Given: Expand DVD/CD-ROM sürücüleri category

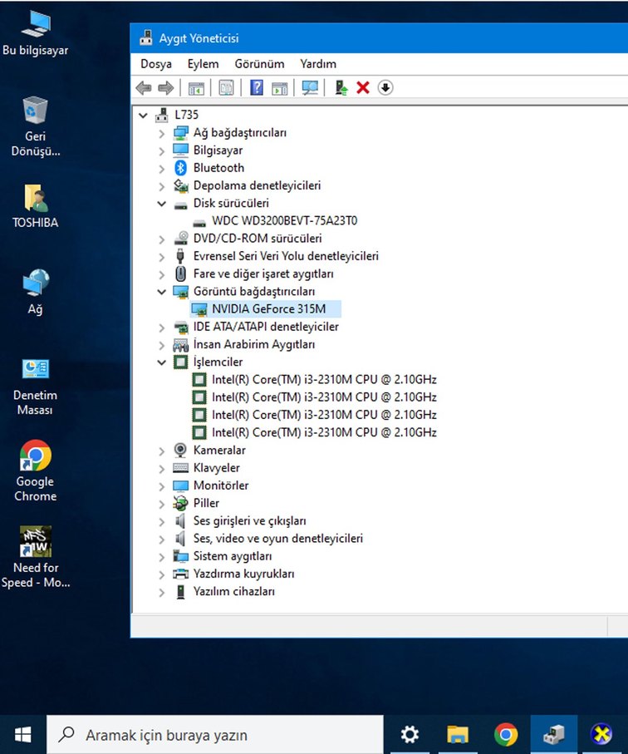Looking at the screenshot, I should coord(162,239).
